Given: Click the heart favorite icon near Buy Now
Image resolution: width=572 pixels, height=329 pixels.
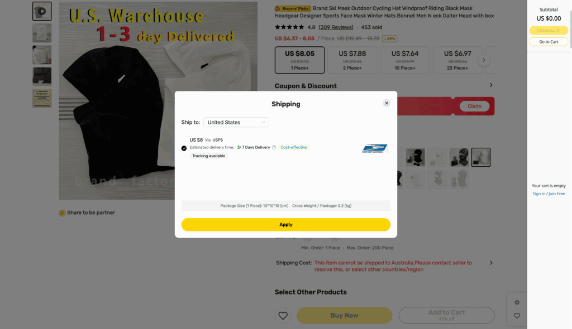Looking at the screenshot, I should click(x=283, y=315).
